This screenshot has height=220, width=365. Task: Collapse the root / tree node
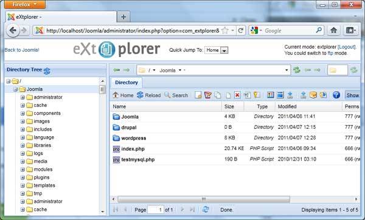[8, 81]
